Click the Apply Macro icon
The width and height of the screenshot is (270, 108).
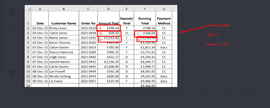(x=11, y=101)
